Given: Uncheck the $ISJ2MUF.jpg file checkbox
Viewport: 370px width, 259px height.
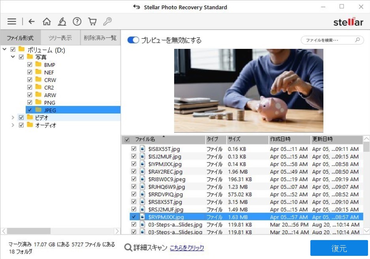Looking at the screenshot, I should [133, 156].
